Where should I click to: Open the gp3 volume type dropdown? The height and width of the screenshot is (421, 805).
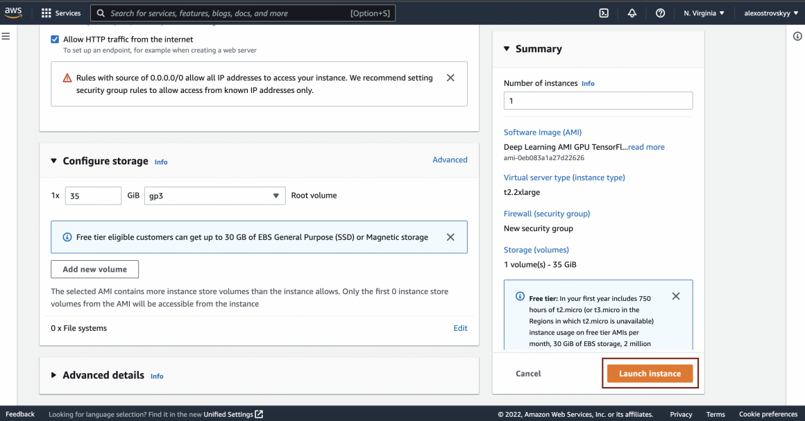[x=214, y=196]
